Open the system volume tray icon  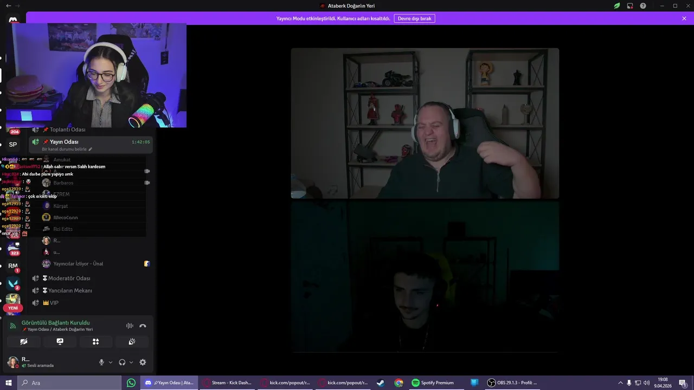coord(647,383)
